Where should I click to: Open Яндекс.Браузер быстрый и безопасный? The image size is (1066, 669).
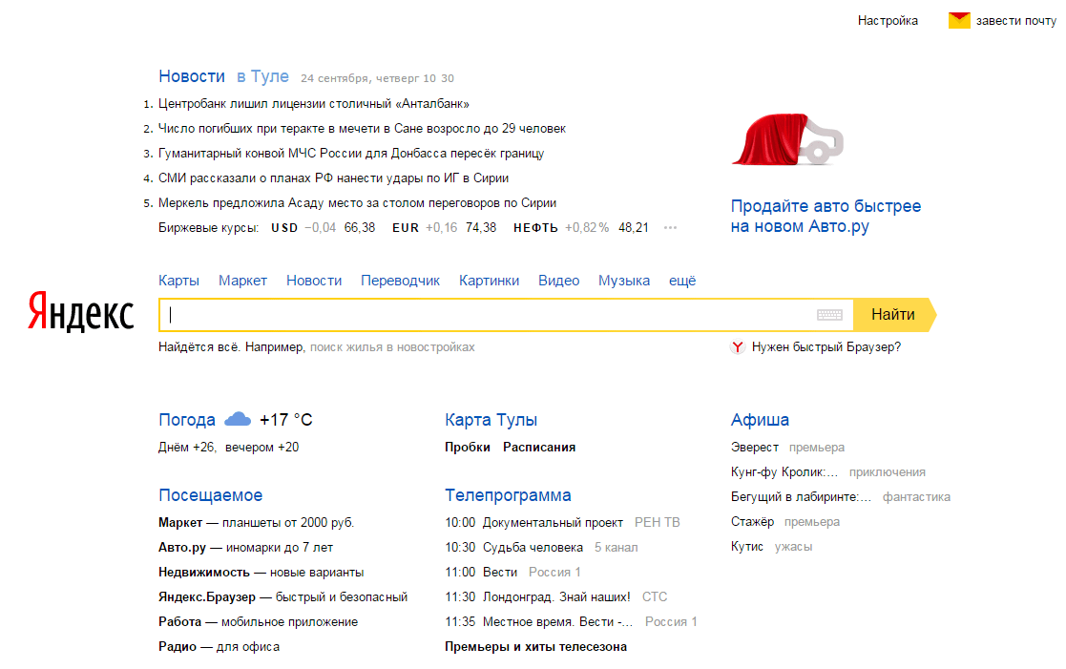tap(282, 596)
